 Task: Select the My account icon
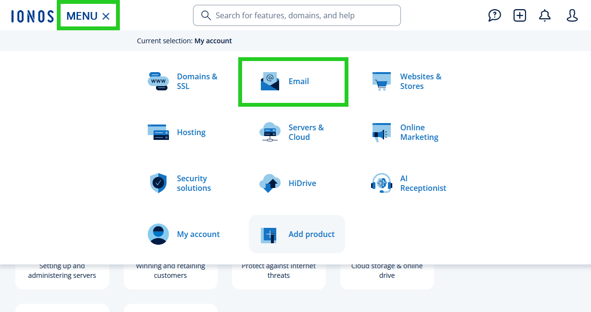tap(158, 234)
